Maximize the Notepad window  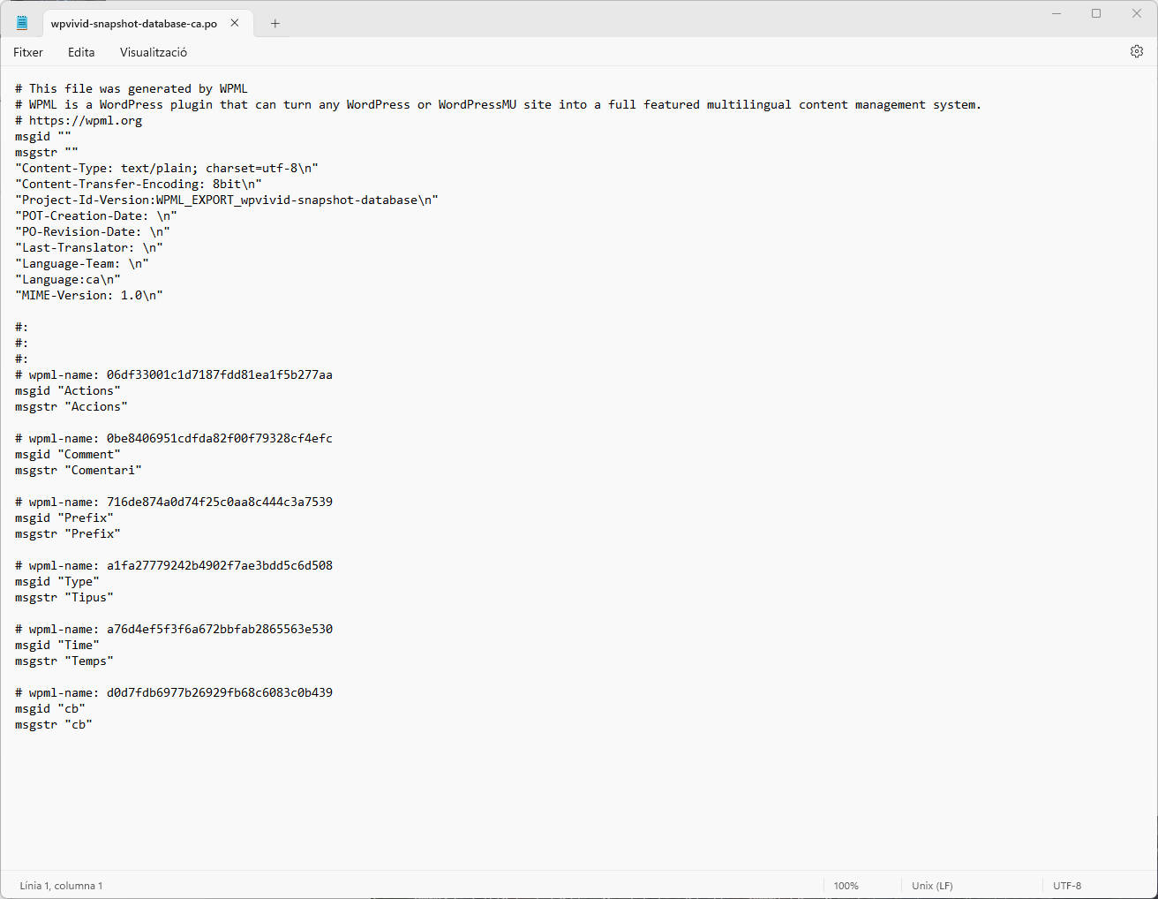[1096, 13]
